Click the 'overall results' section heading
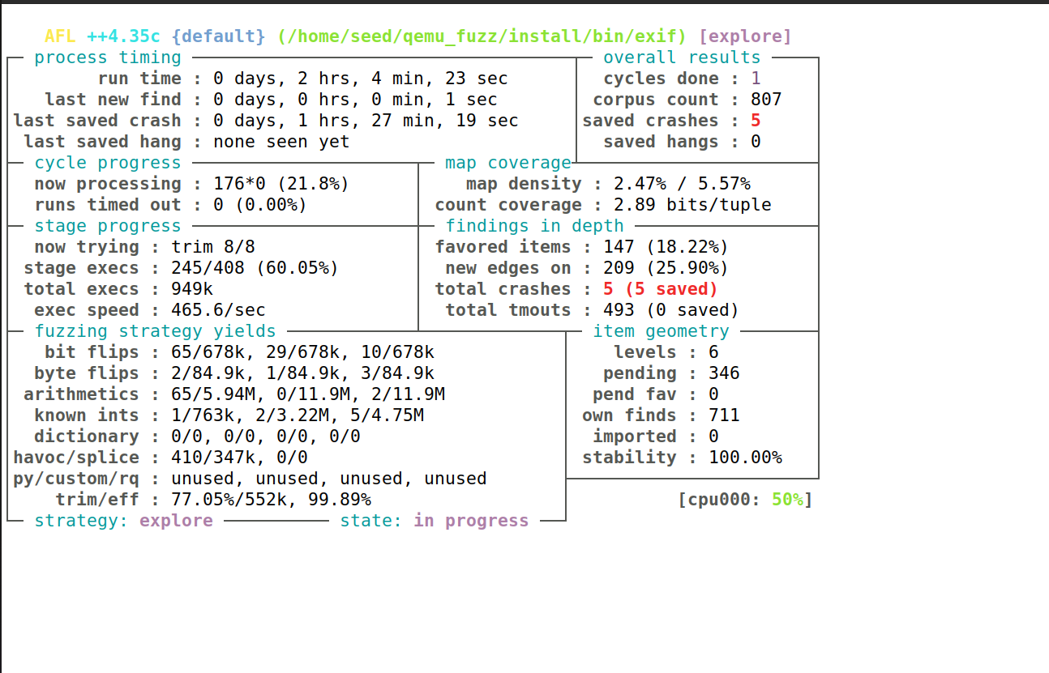The width and height of the screenshot is (1049, 673). [682, 58]
